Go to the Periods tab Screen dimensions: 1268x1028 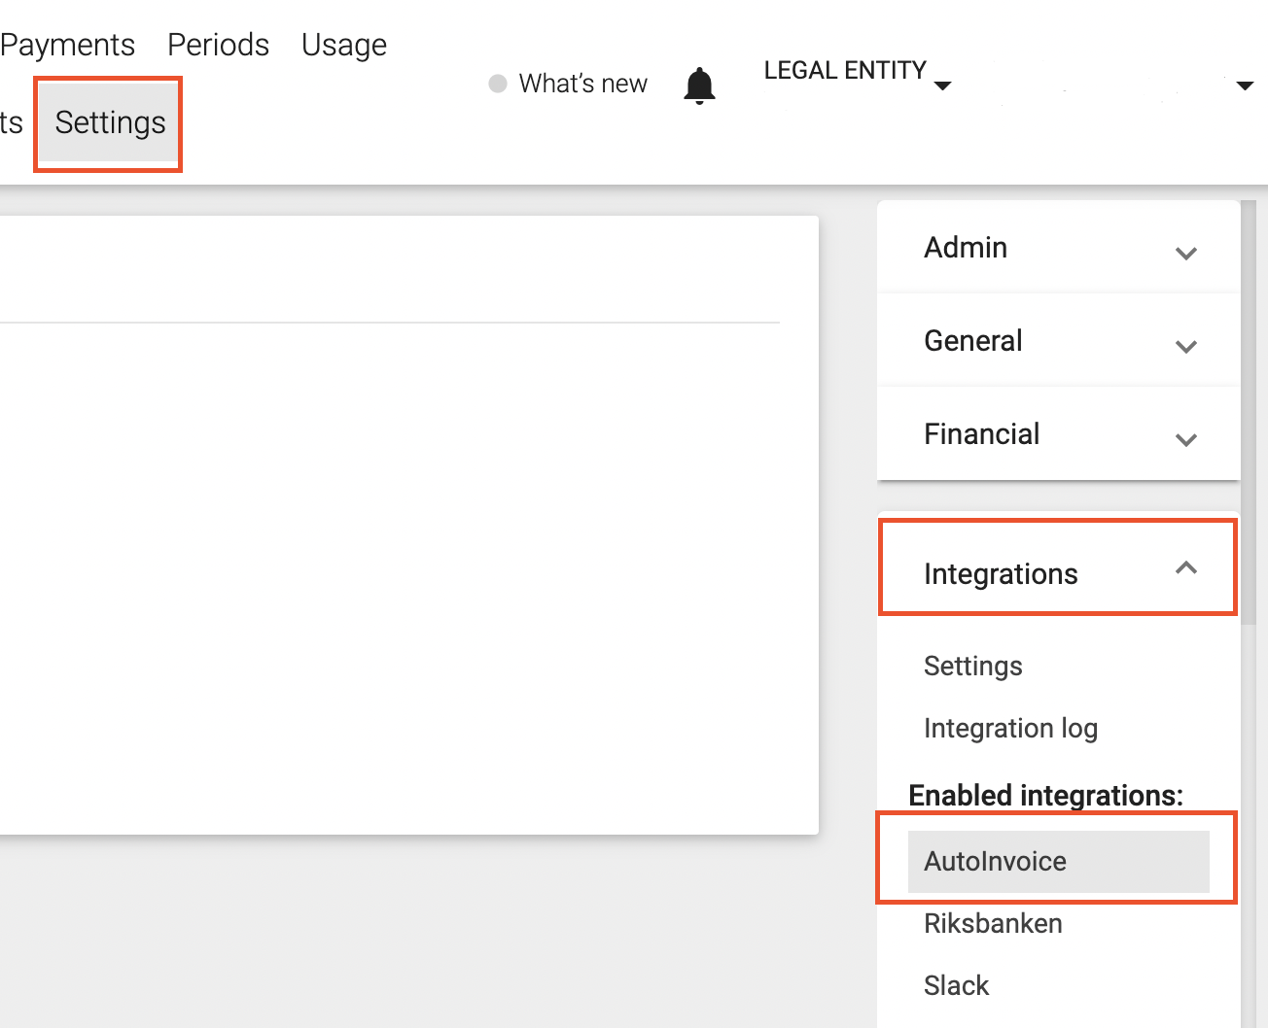point(218,45)
